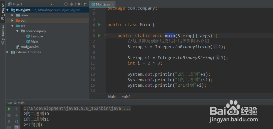Expand the .idea folder
This screenshot has height=129, width=273.
click(x=12, y=15)
